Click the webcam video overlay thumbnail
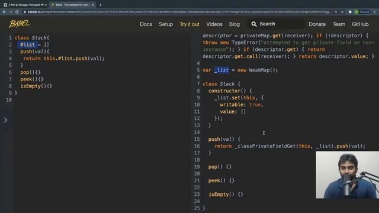This screenshot has width=379, height=213. point(348,175)
